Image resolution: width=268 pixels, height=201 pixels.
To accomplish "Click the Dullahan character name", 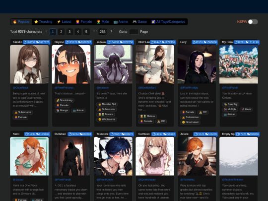I will coord(60,134).
